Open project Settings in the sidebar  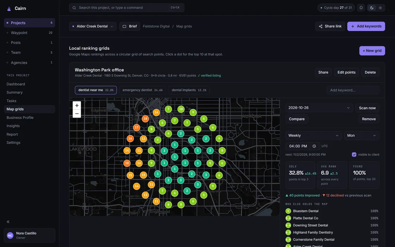click(30, 143)
